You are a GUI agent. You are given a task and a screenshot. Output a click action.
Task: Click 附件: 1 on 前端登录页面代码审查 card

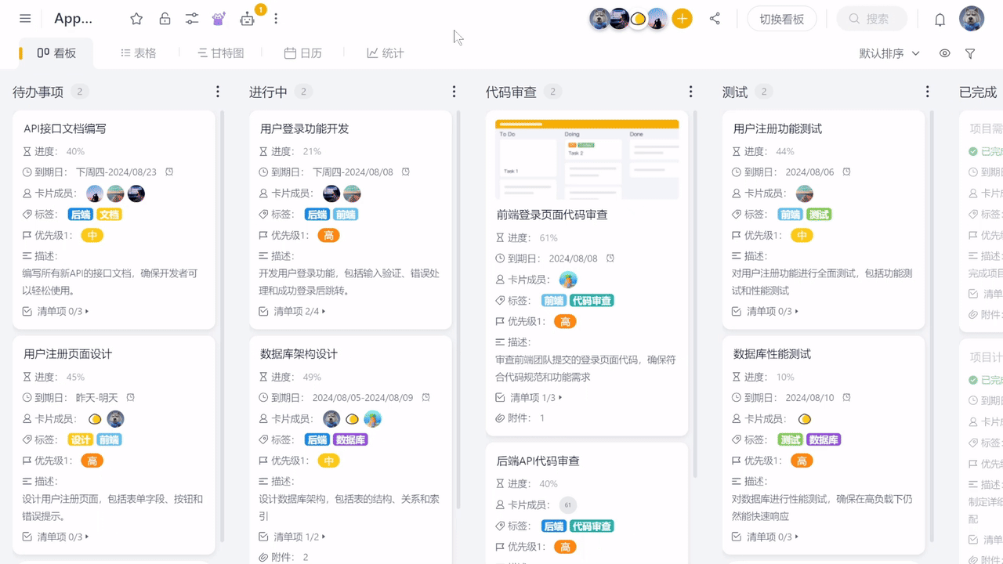click(x=520, y=418)
